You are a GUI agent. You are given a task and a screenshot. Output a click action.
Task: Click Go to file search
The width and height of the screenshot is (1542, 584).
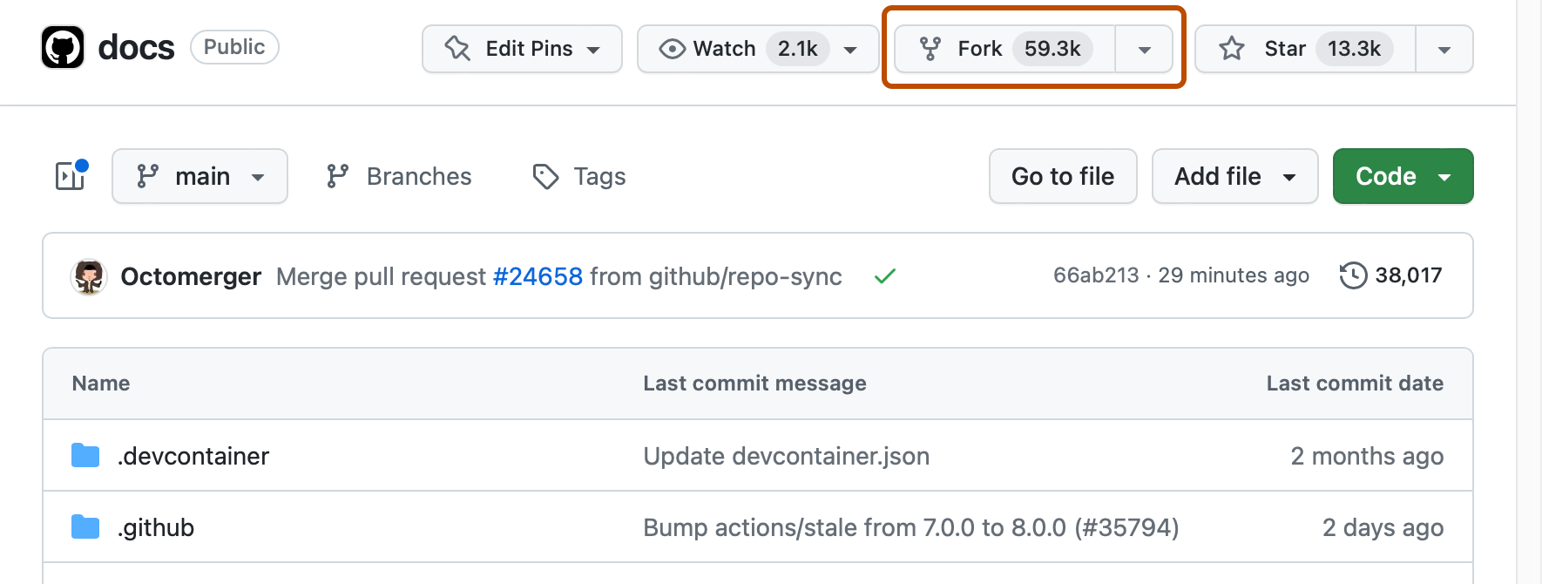point(1062,176)
